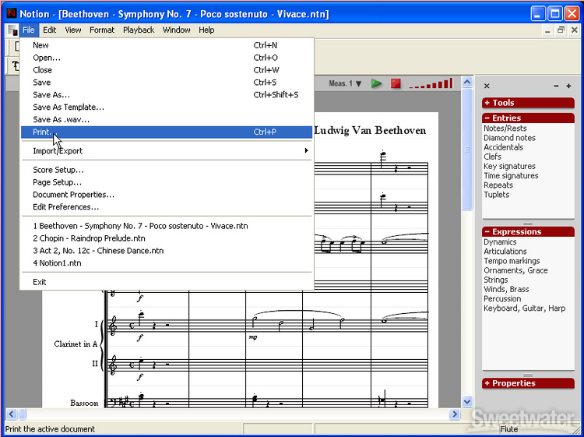This screenshot has height=437, width=584.
Task: Collapse the Expressions panel
Action: 528,231
